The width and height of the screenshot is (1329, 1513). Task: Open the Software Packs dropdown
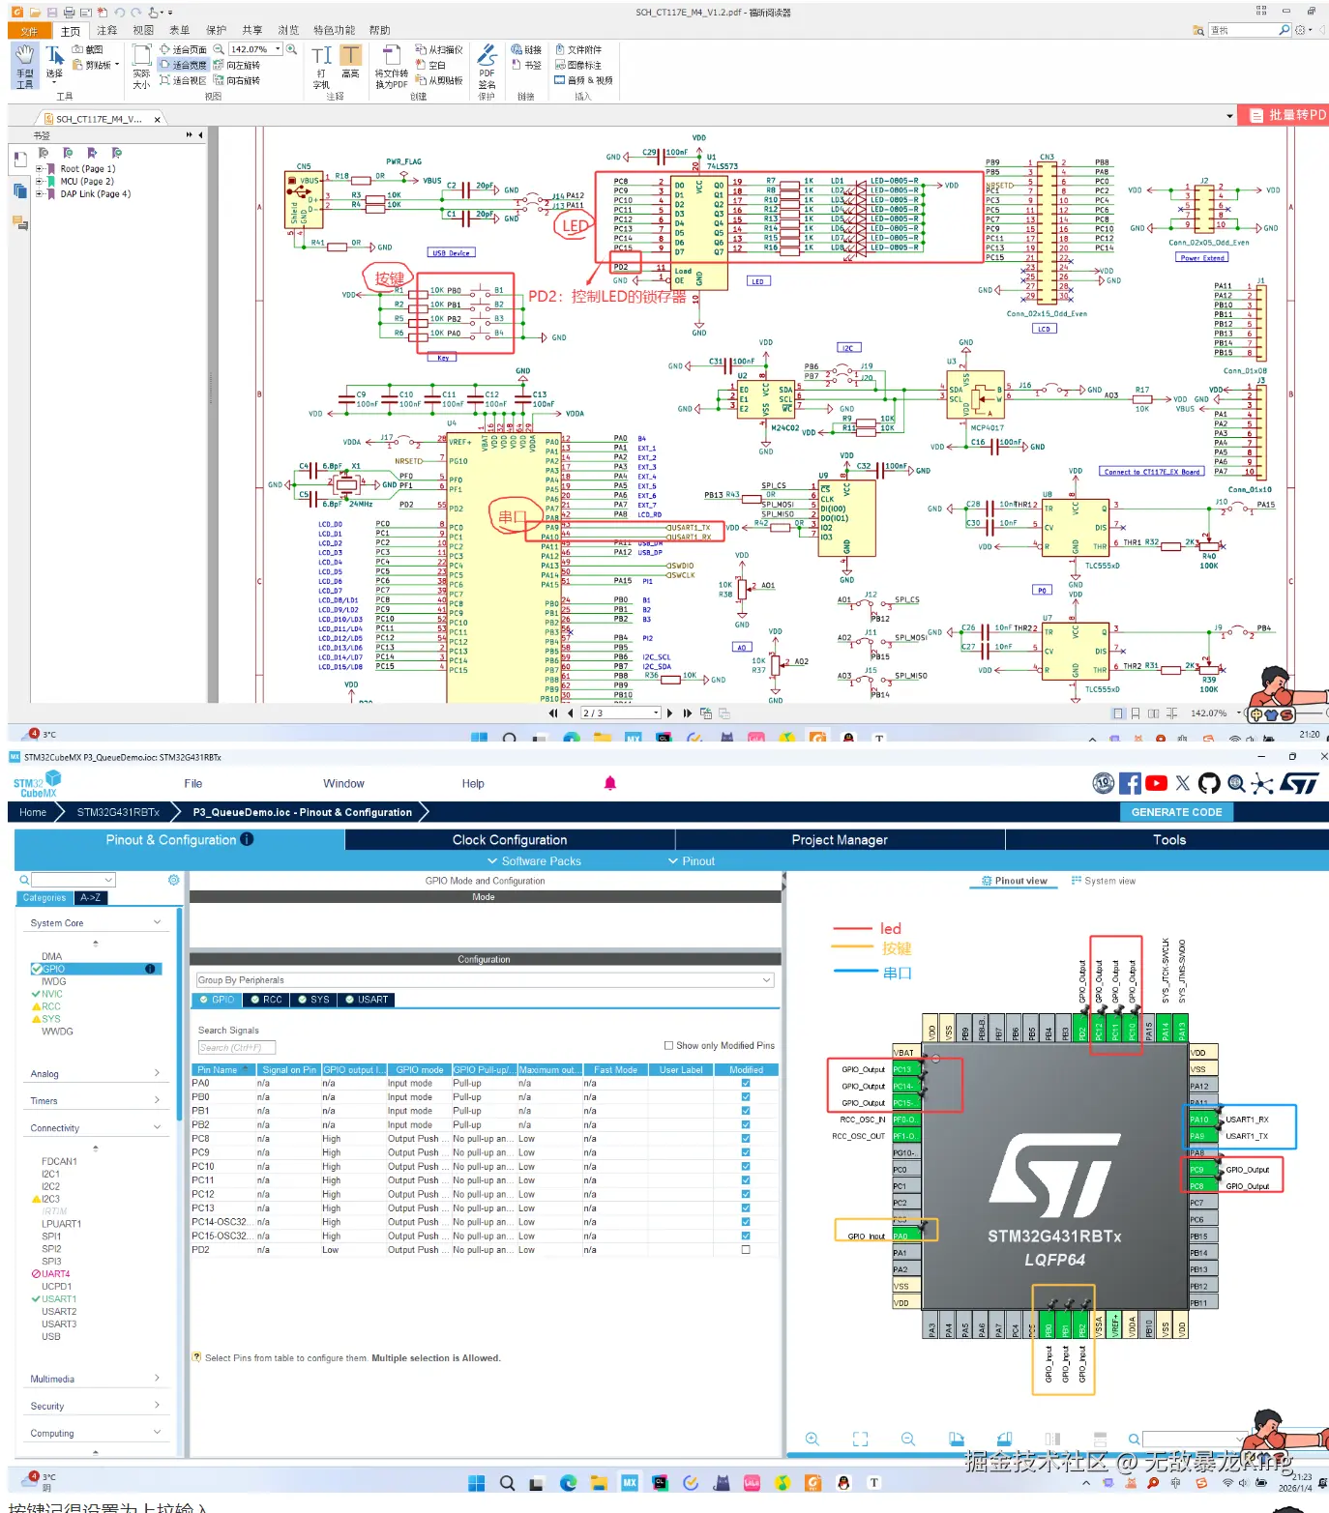[534, 861]
